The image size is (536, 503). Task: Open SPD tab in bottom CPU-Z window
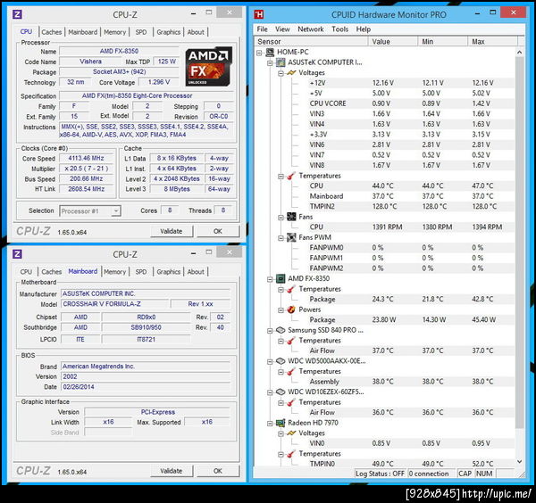pyautogui.click(x=141, y=272)
